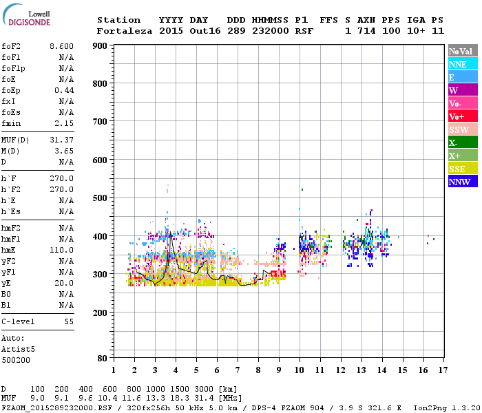Select the X- dark green legend swatch
482x413 pixels.
(463, 142)
